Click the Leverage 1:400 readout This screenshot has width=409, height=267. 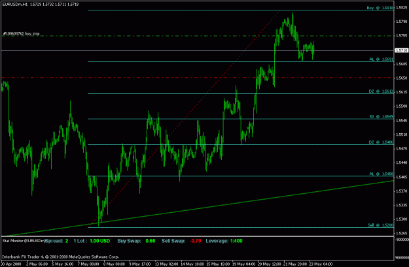[x=224, y=241]
